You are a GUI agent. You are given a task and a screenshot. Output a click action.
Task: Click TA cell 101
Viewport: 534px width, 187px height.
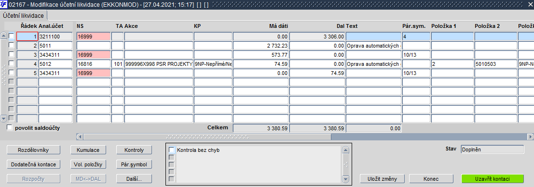click(x=118, y=64)
